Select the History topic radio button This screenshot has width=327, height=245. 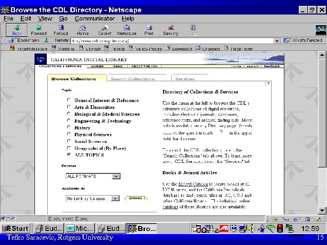(69, 127)
